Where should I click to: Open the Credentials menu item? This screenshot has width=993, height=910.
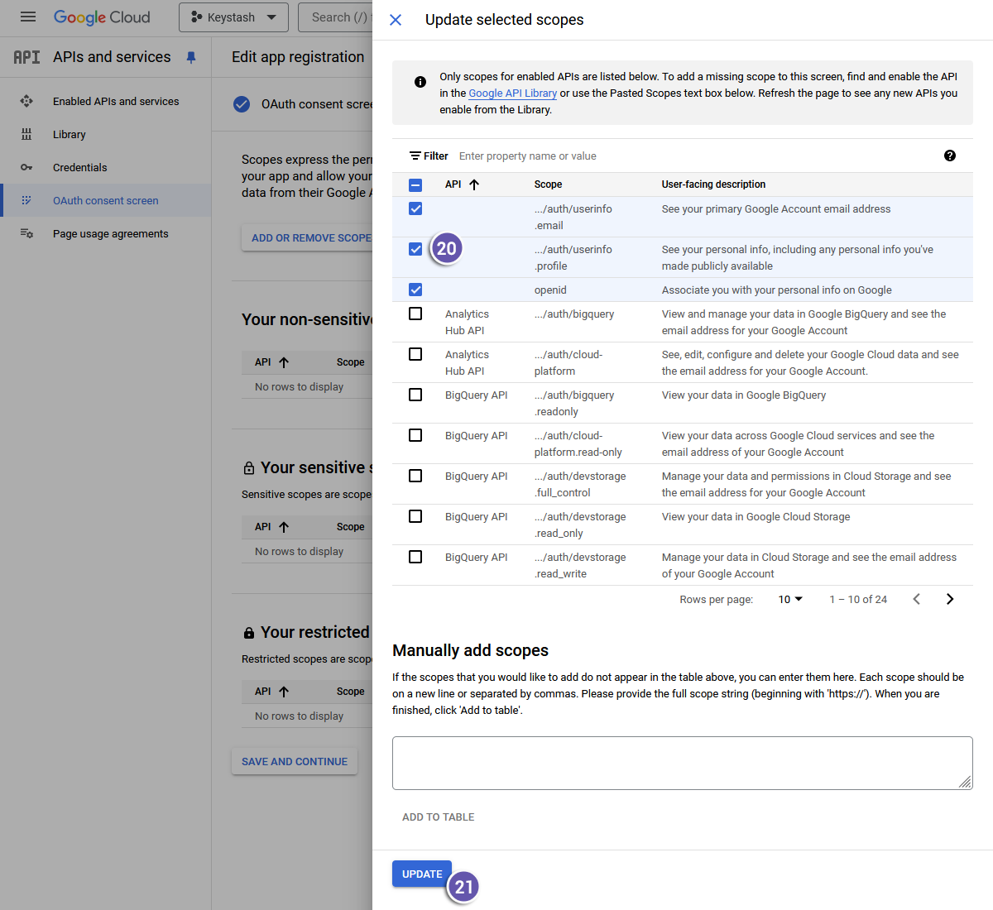click(x=80, y=167)
